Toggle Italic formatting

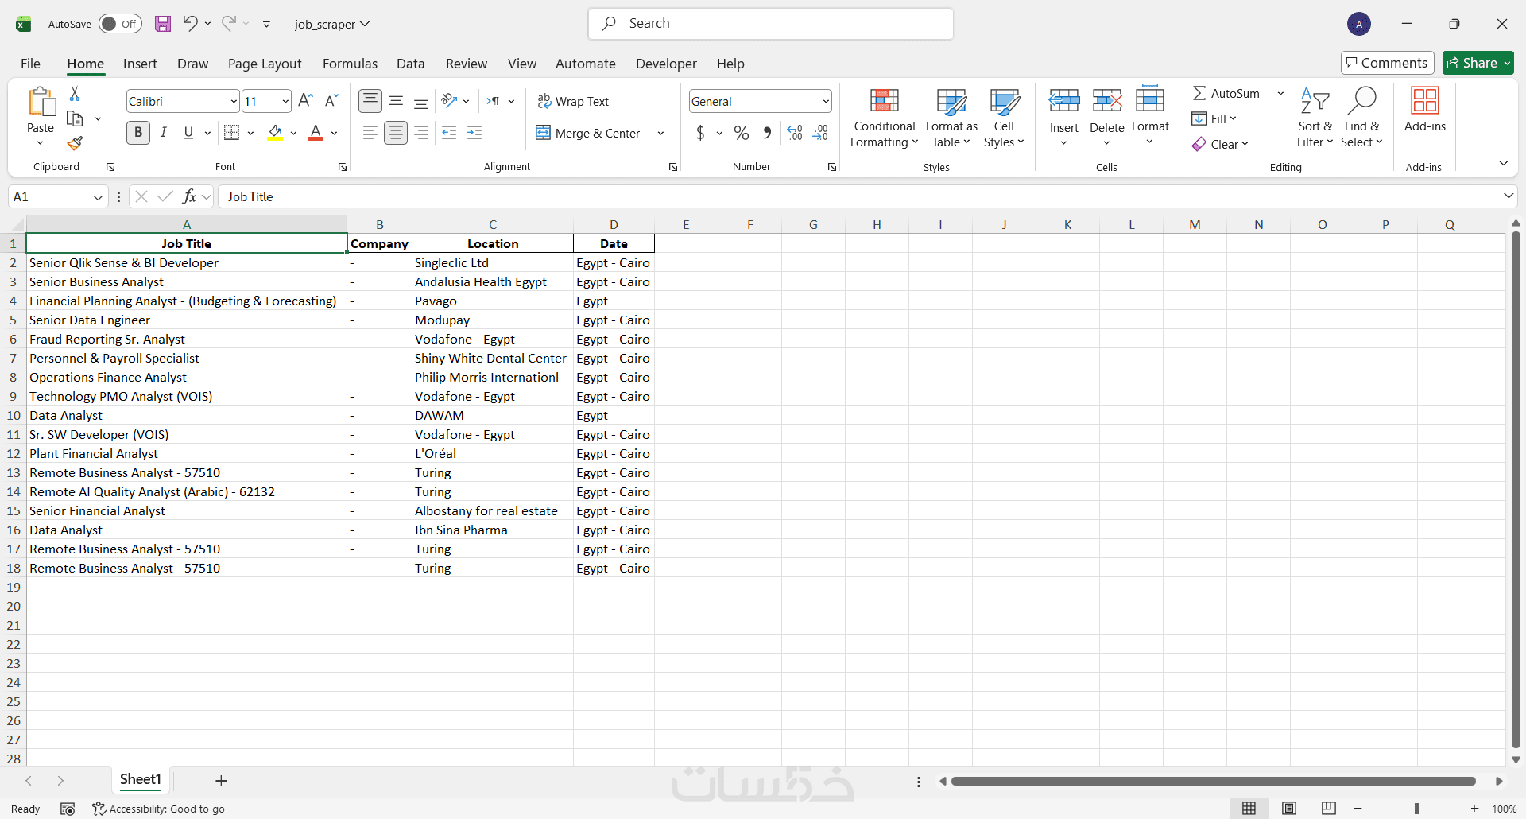(x=164, y=133)
